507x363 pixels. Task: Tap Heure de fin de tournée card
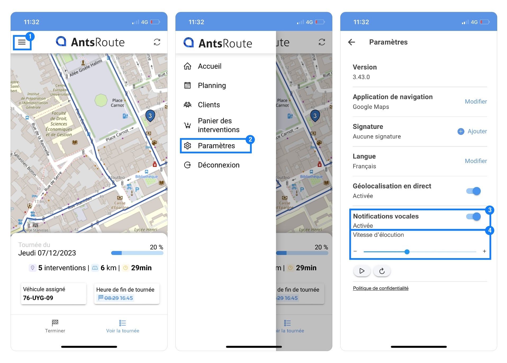(127, 294)
